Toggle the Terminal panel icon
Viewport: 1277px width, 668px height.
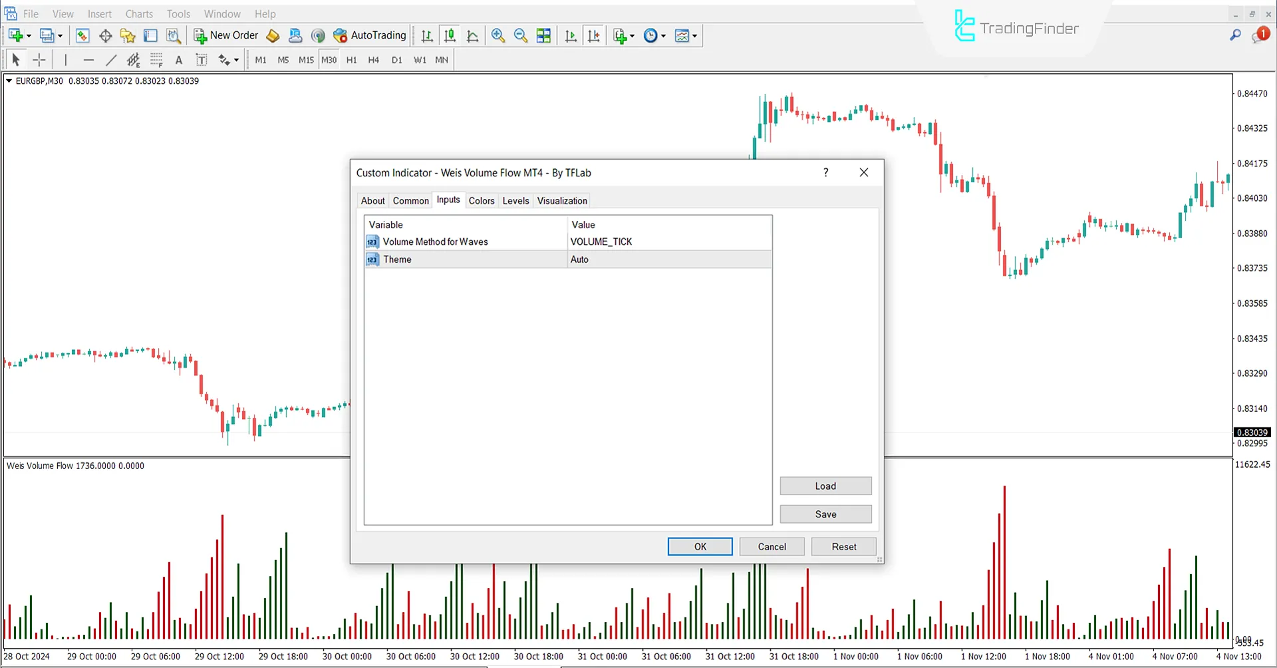pos(150,35)
